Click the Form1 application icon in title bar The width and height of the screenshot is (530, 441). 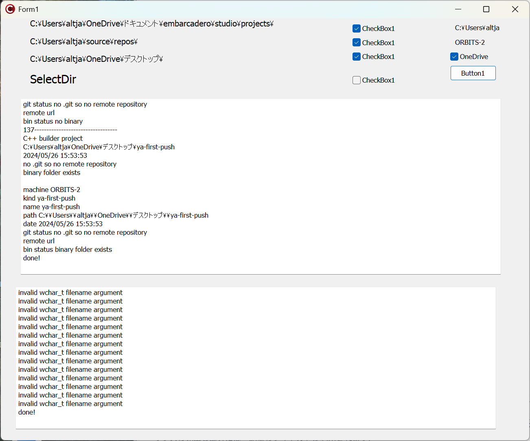[x=10, y=9]
